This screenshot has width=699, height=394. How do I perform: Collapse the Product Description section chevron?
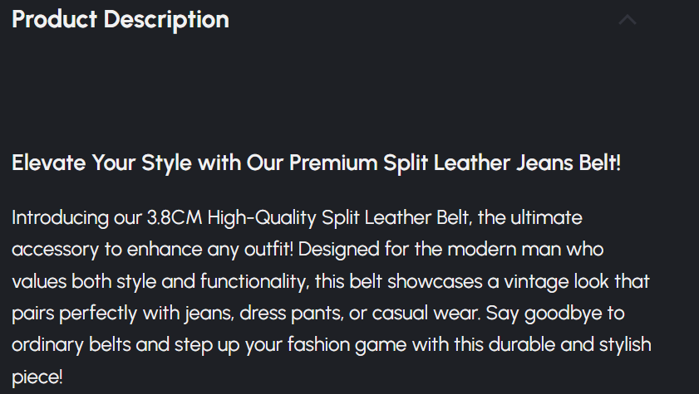[628, 20]
